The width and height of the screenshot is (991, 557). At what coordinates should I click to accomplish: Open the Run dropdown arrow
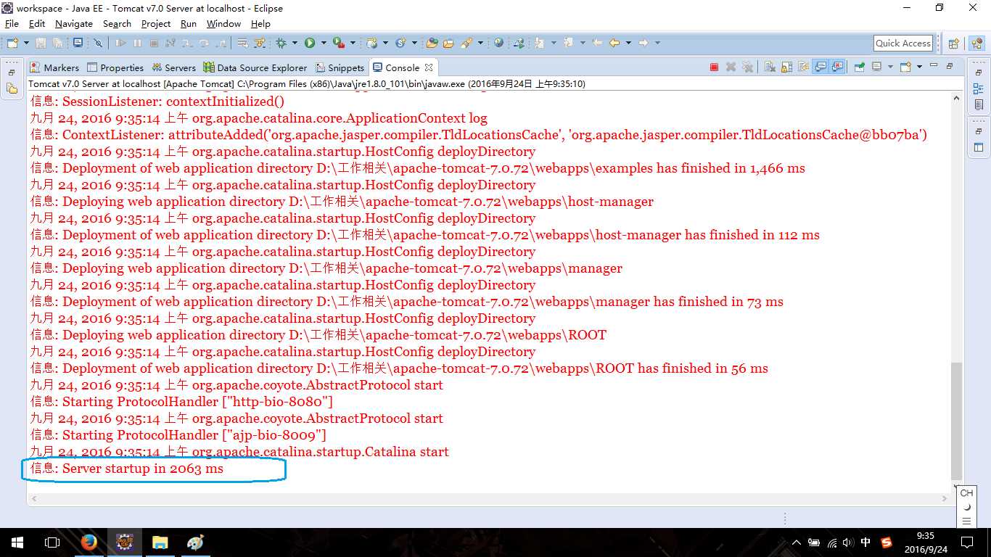pyautogui.click(x=324, y=44)
